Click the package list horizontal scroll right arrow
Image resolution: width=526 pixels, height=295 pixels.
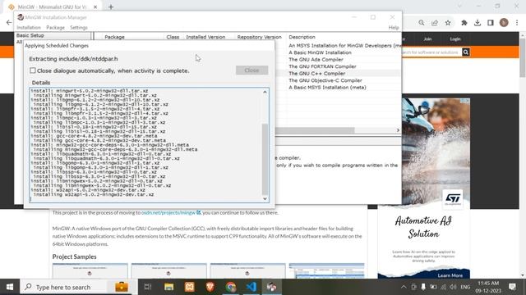click(x=398, y=130)
